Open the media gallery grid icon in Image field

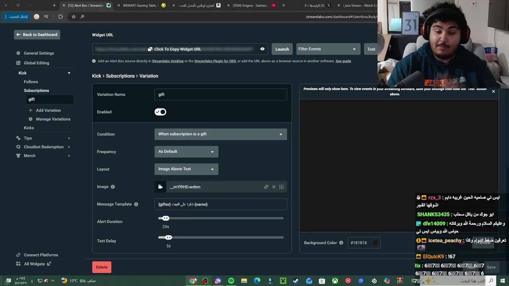click(281, 187)
